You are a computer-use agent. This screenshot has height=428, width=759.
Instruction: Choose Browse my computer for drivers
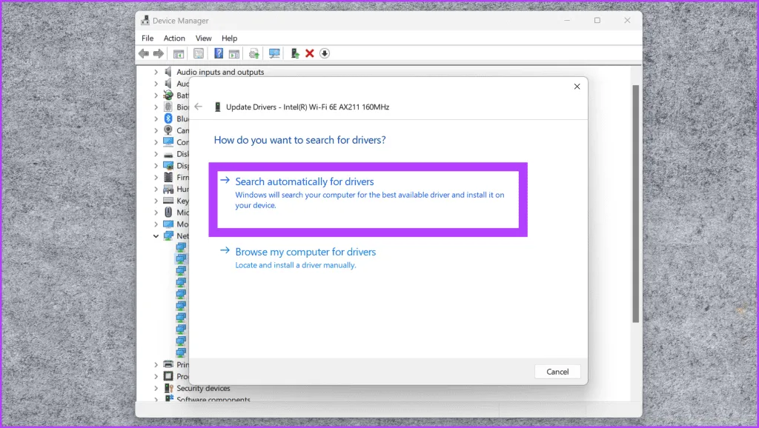305,252
